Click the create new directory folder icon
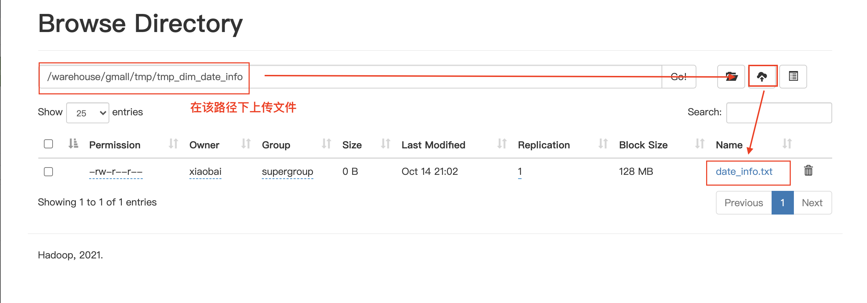The height and width of the screenshot is (303, 867). click(x=731, y=77)
